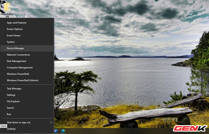Go to Settings from the menu
This screenshot has height=134, width=209.
[11, 95]
